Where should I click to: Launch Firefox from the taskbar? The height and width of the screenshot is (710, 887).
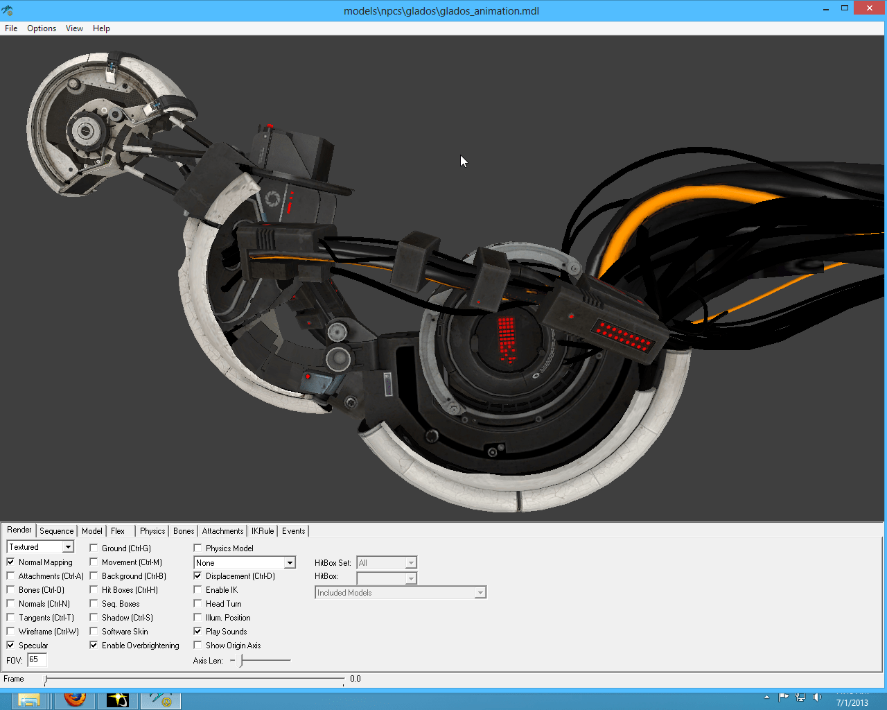tap(75, 699)
